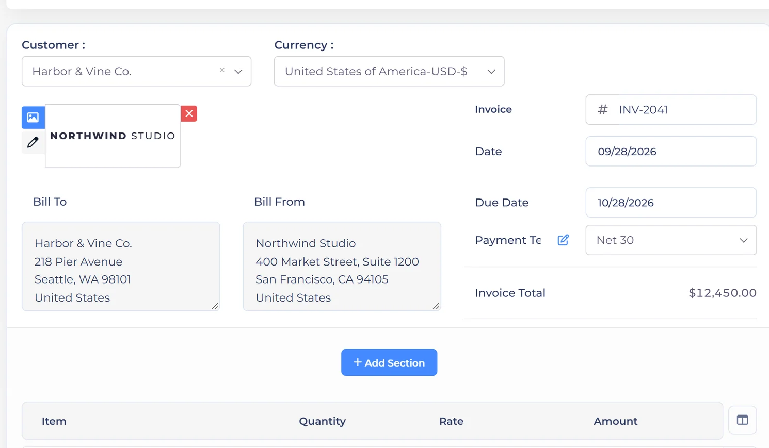
Task: Edit the logo using the pencil icon
Action: tap(33, 142)
